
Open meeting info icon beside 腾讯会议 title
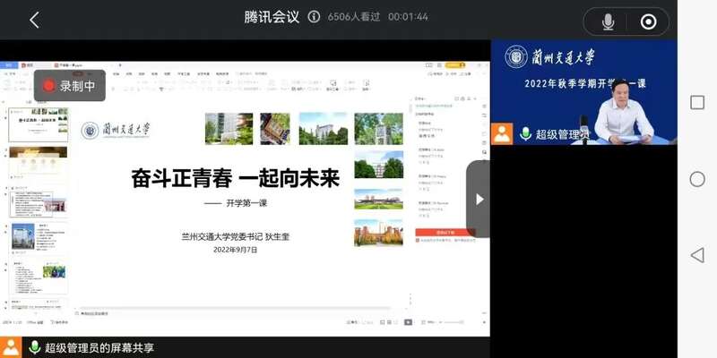point(314,17)
